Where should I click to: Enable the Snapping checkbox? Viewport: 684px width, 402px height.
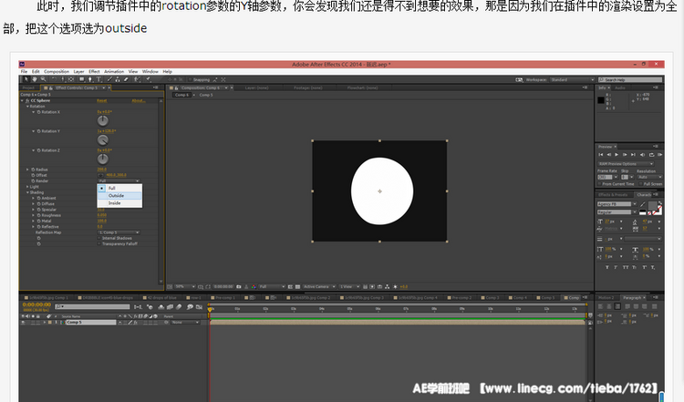[191, 80]
